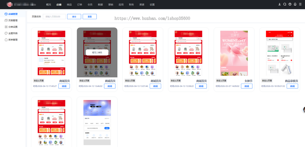Edit the page dated 2026-04-13 13:57:46
Viewport: 305px width, 147px height.
pos(155,86)
